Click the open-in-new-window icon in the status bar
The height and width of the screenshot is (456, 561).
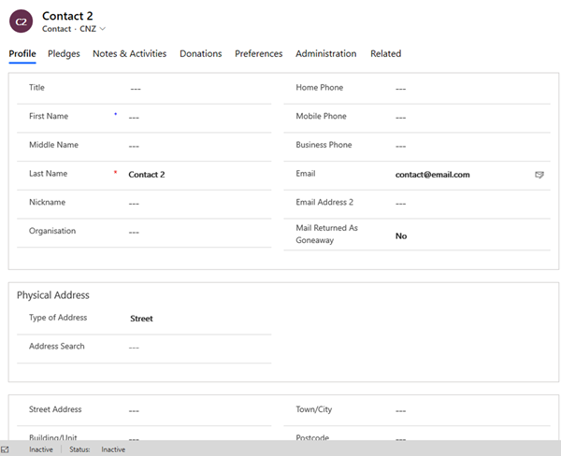(7, 449)
